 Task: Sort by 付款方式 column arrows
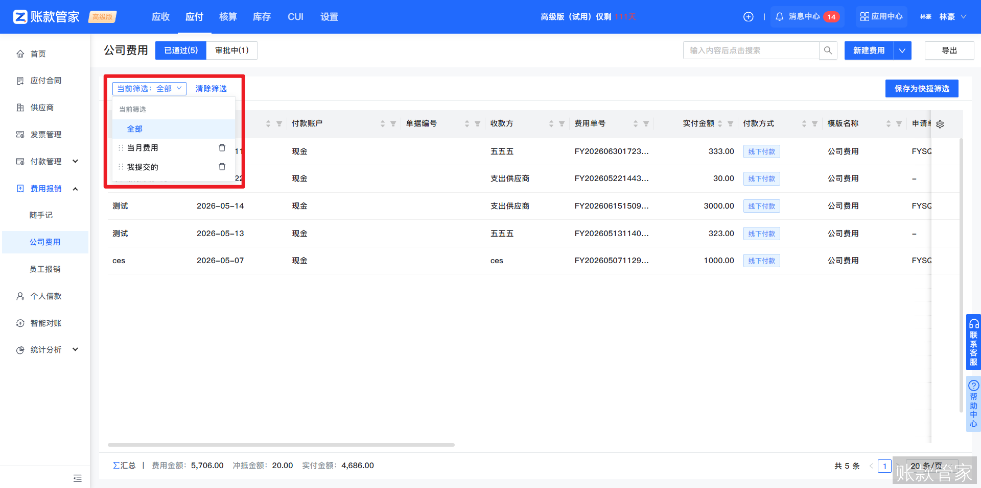[x=804, y=124]
